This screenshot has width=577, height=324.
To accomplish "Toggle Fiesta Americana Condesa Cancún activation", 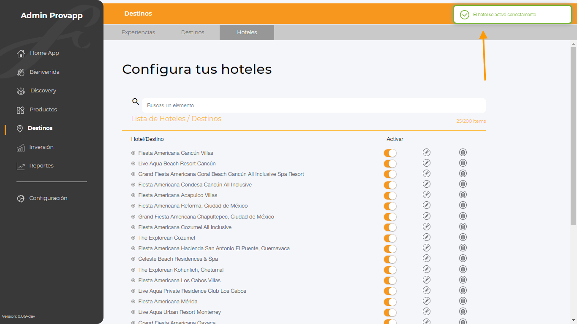I will pos(390,185).
